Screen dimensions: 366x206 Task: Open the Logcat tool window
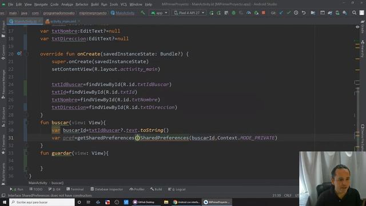(177, 189)
